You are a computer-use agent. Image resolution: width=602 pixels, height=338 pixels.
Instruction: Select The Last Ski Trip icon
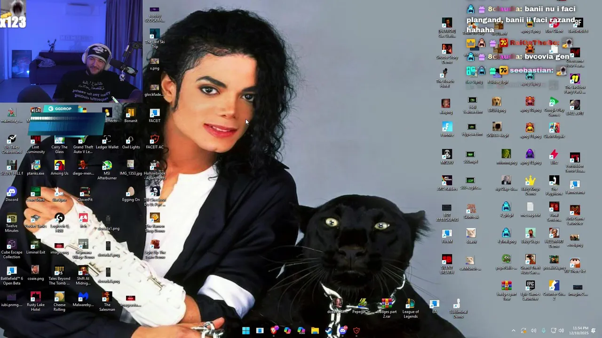(155, 39)
